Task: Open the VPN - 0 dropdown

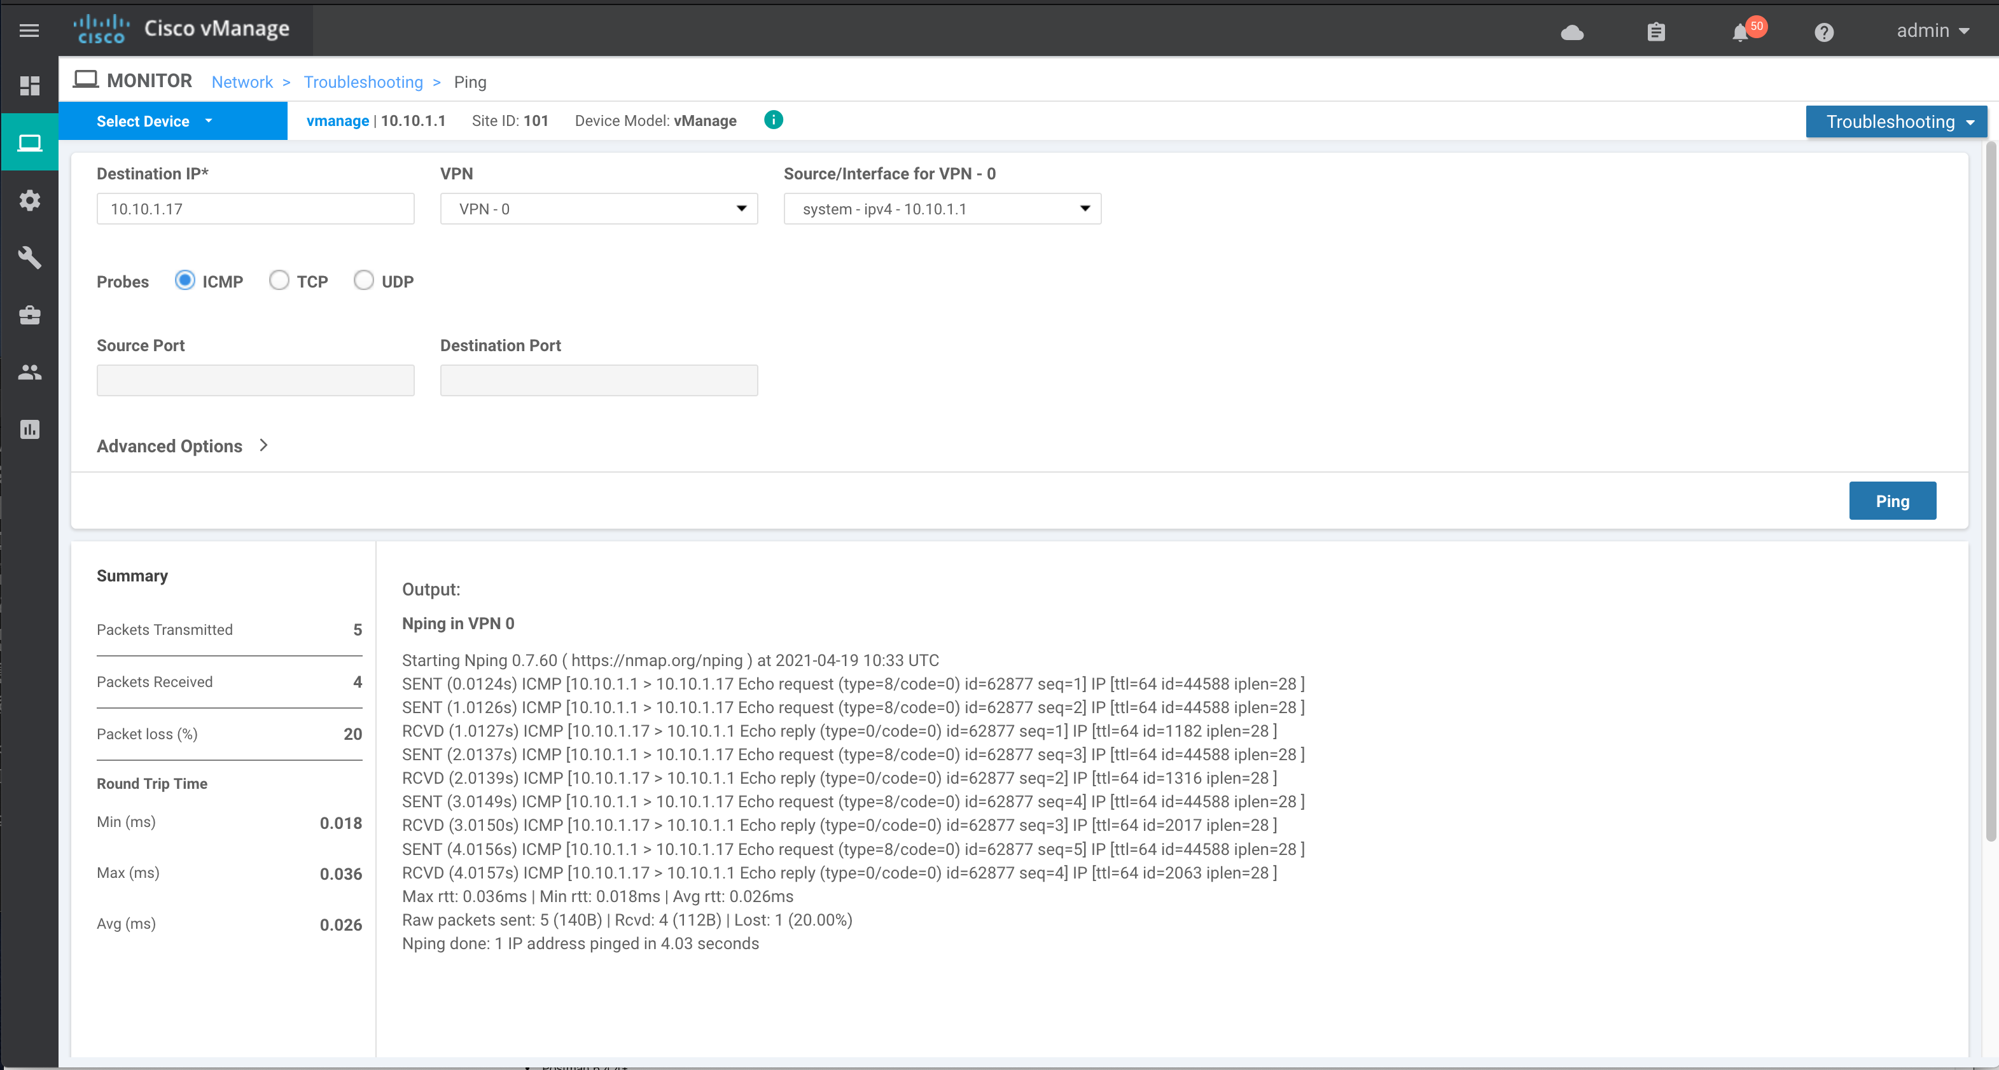Action: pos(598,209)
